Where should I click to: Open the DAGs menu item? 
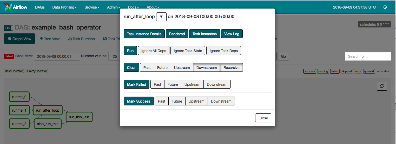point(40,7)
